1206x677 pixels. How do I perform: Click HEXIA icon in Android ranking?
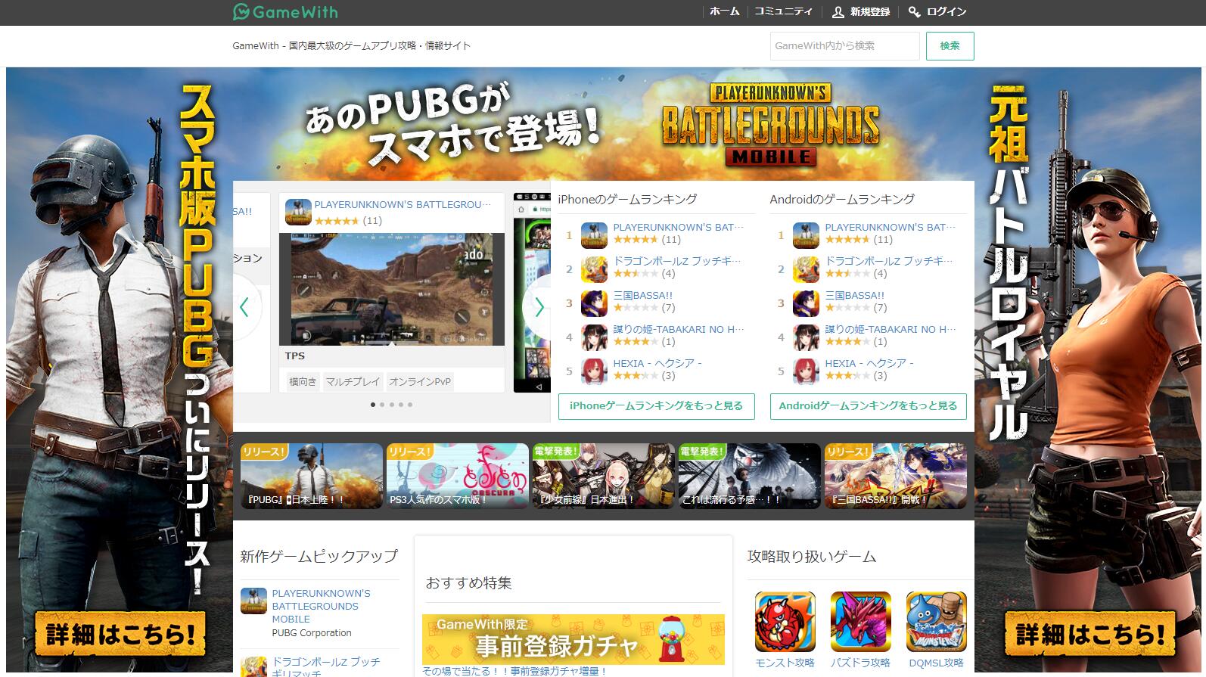pos(806,371)
